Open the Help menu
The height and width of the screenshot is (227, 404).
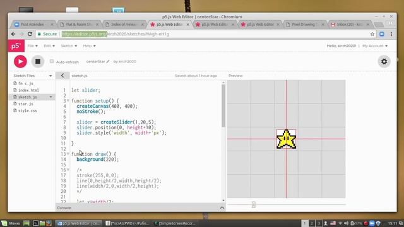pos(90,46)
